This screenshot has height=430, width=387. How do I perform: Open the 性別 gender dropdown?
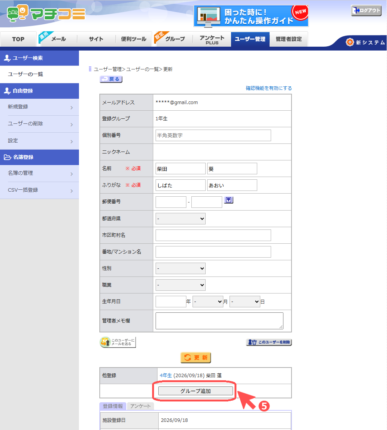coord(181,268)
